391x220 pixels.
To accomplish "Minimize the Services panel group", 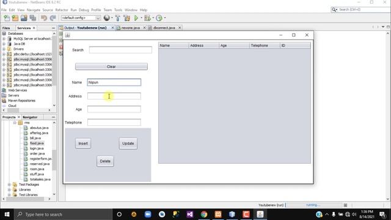I will click(x=53, y=28).
